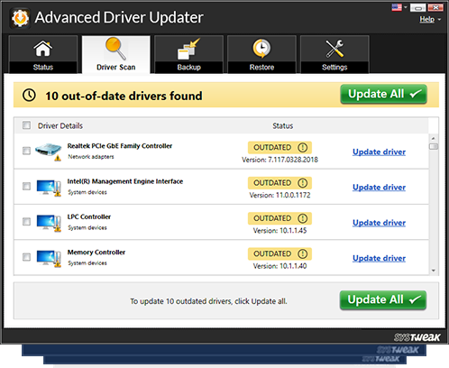Click the 10 out-of-date drivers found heading

(124, 96)
